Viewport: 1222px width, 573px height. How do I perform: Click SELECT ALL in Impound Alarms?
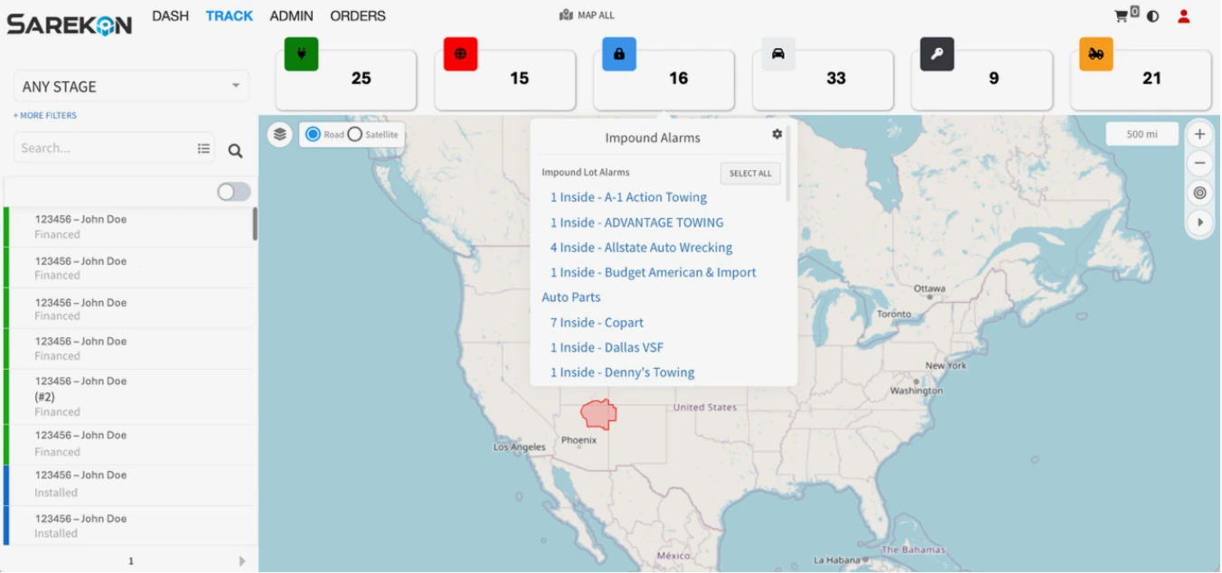(x=750, y=174)
